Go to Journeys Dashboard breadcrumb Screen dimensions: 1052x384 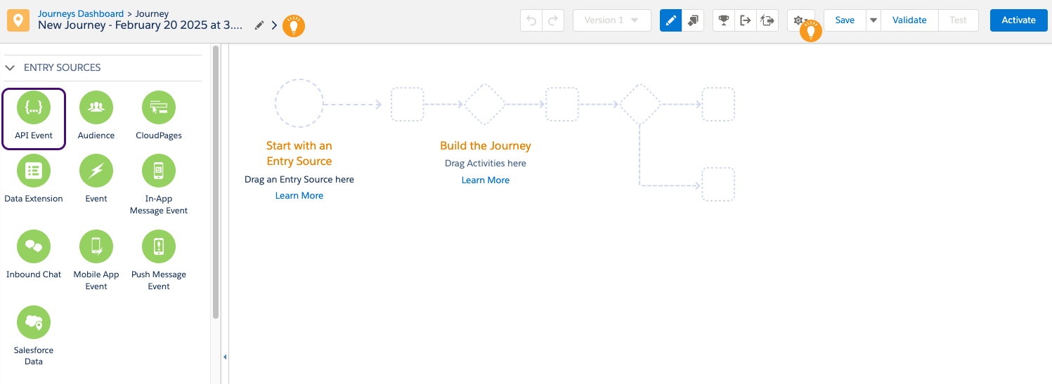coord(81,13)
